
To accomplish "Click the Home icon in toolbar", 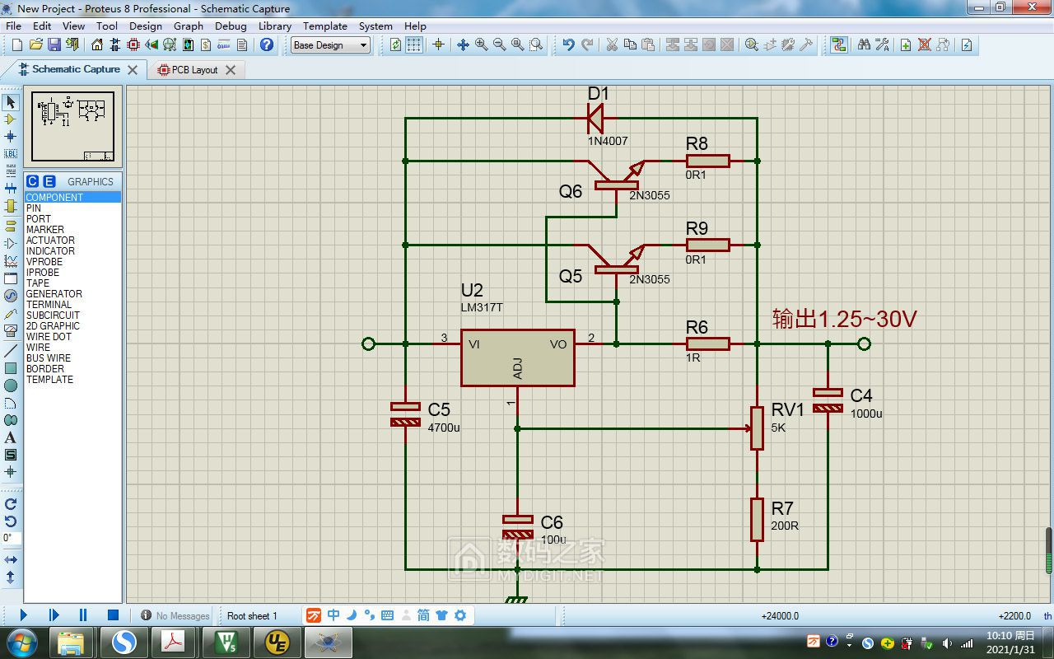I will (97, 45).
